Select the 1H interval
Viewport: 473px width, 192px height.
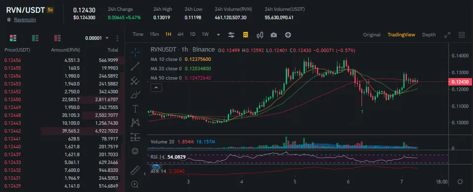click(x=168, y=34)
